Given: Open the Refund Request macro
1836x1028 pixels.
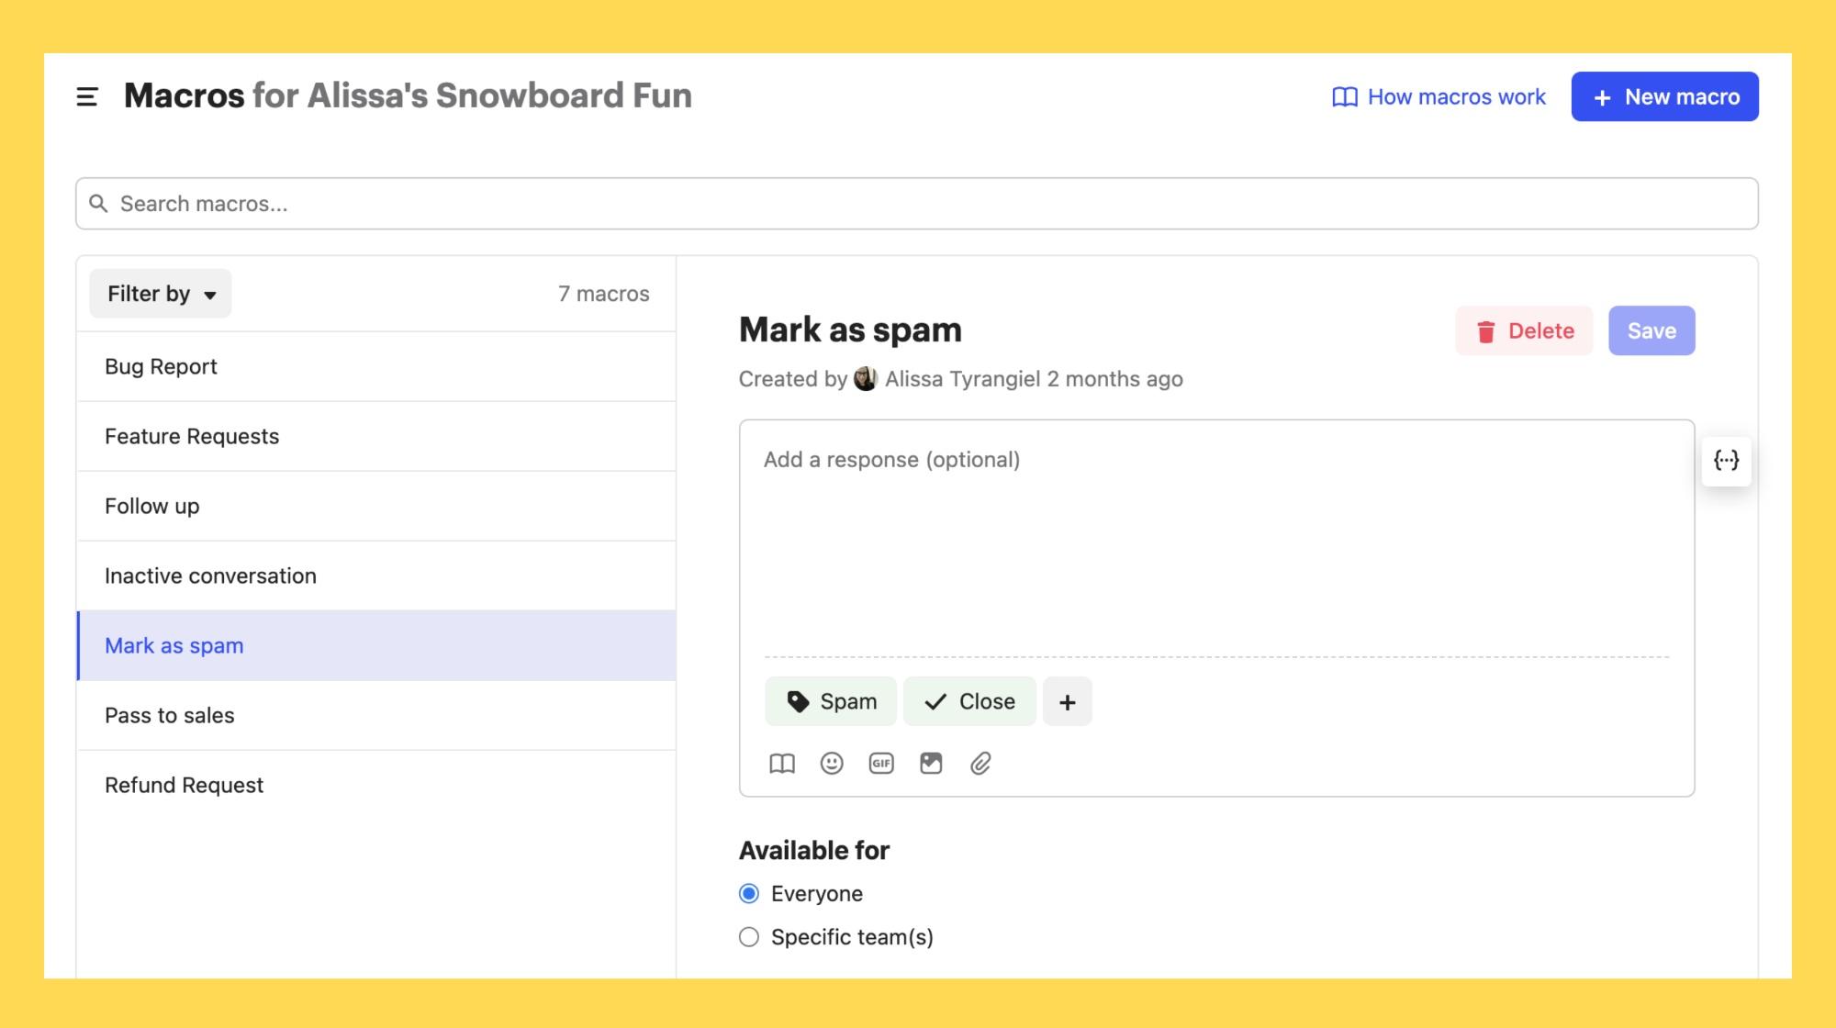Looking at the screenshot, I should [x=183, y=785].
